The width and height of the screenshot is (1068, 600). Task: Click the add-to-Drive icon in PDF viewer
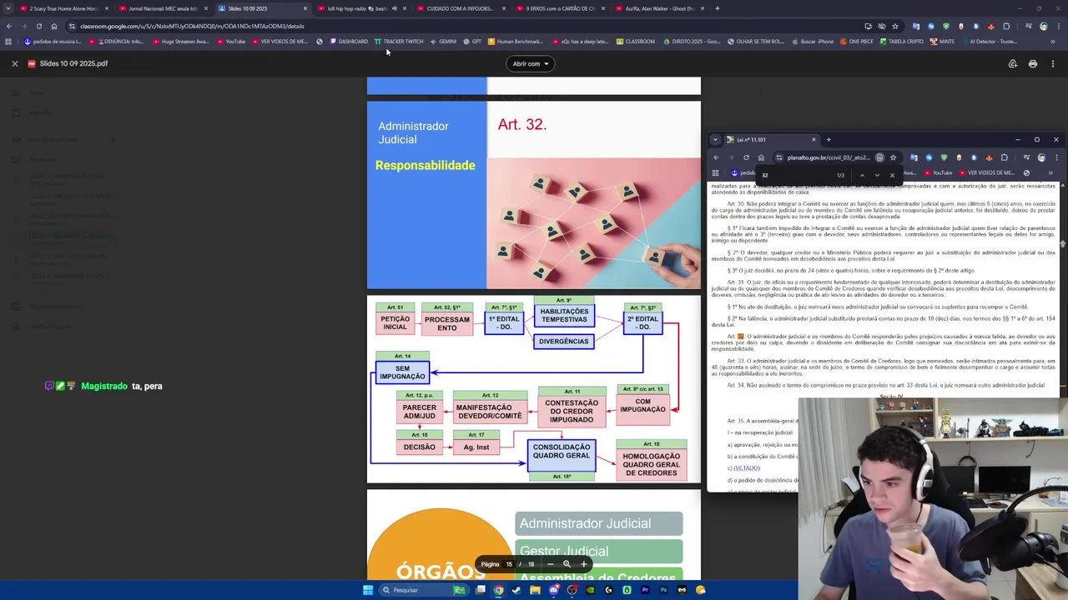[1012, 63]
